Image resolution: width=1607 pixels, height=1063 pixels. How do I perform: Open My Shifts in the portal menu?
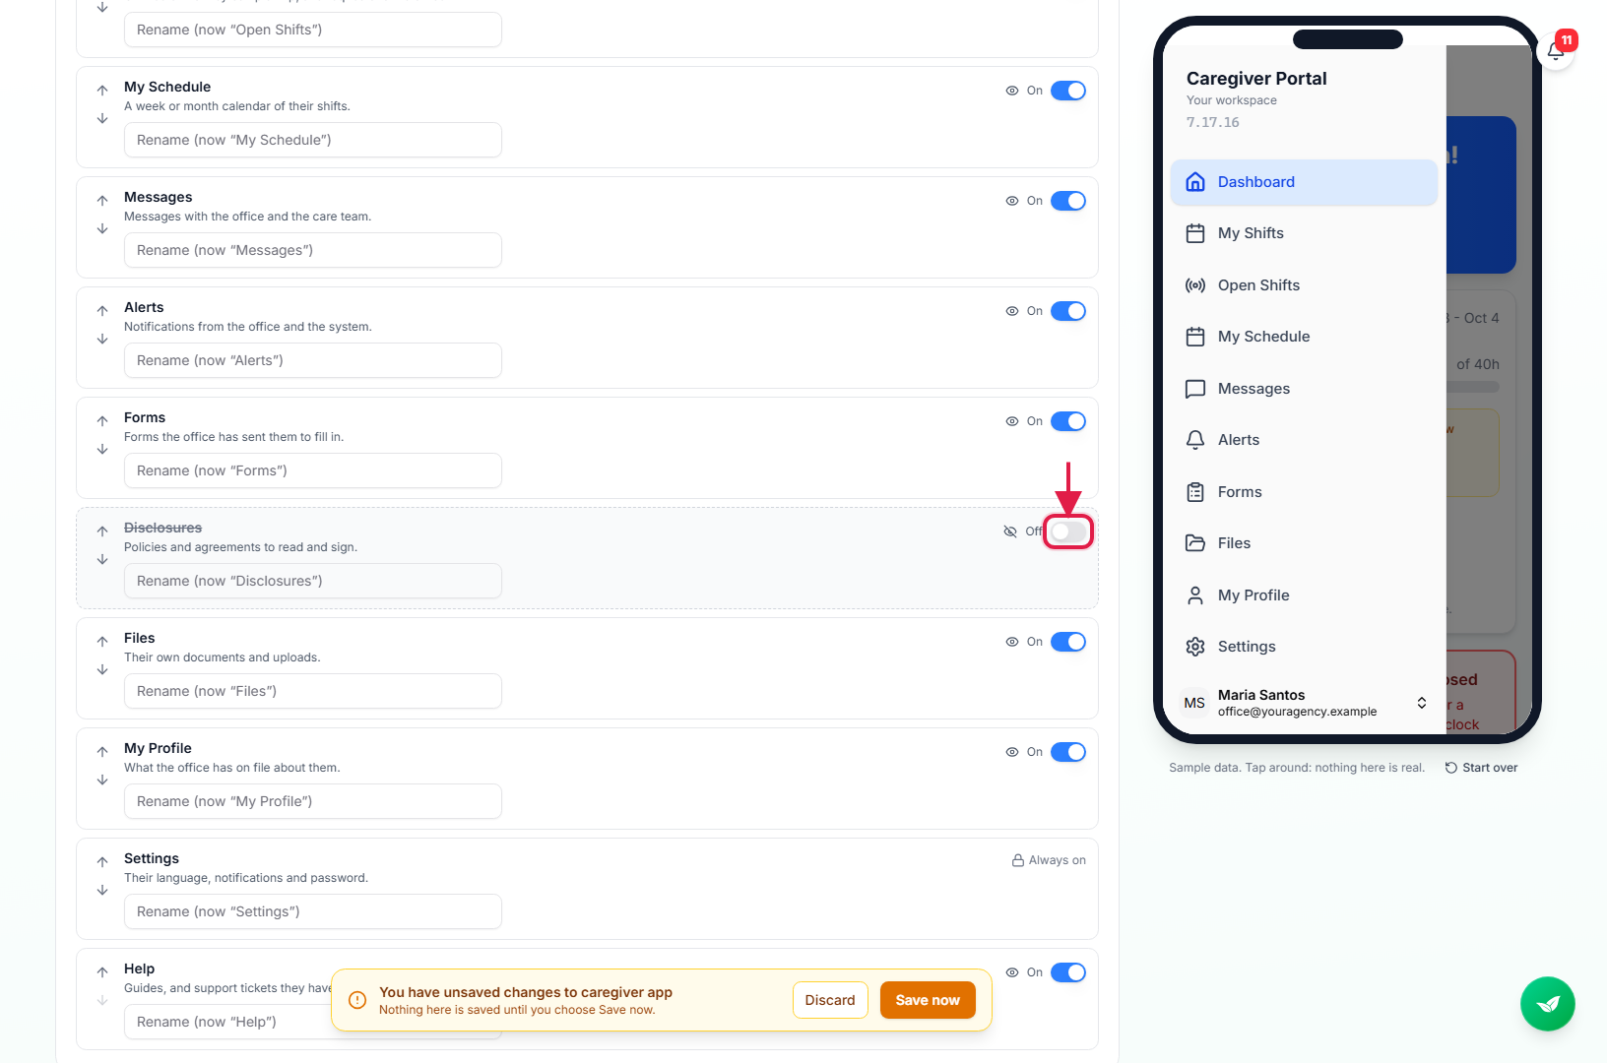[x=1305, y=233]
